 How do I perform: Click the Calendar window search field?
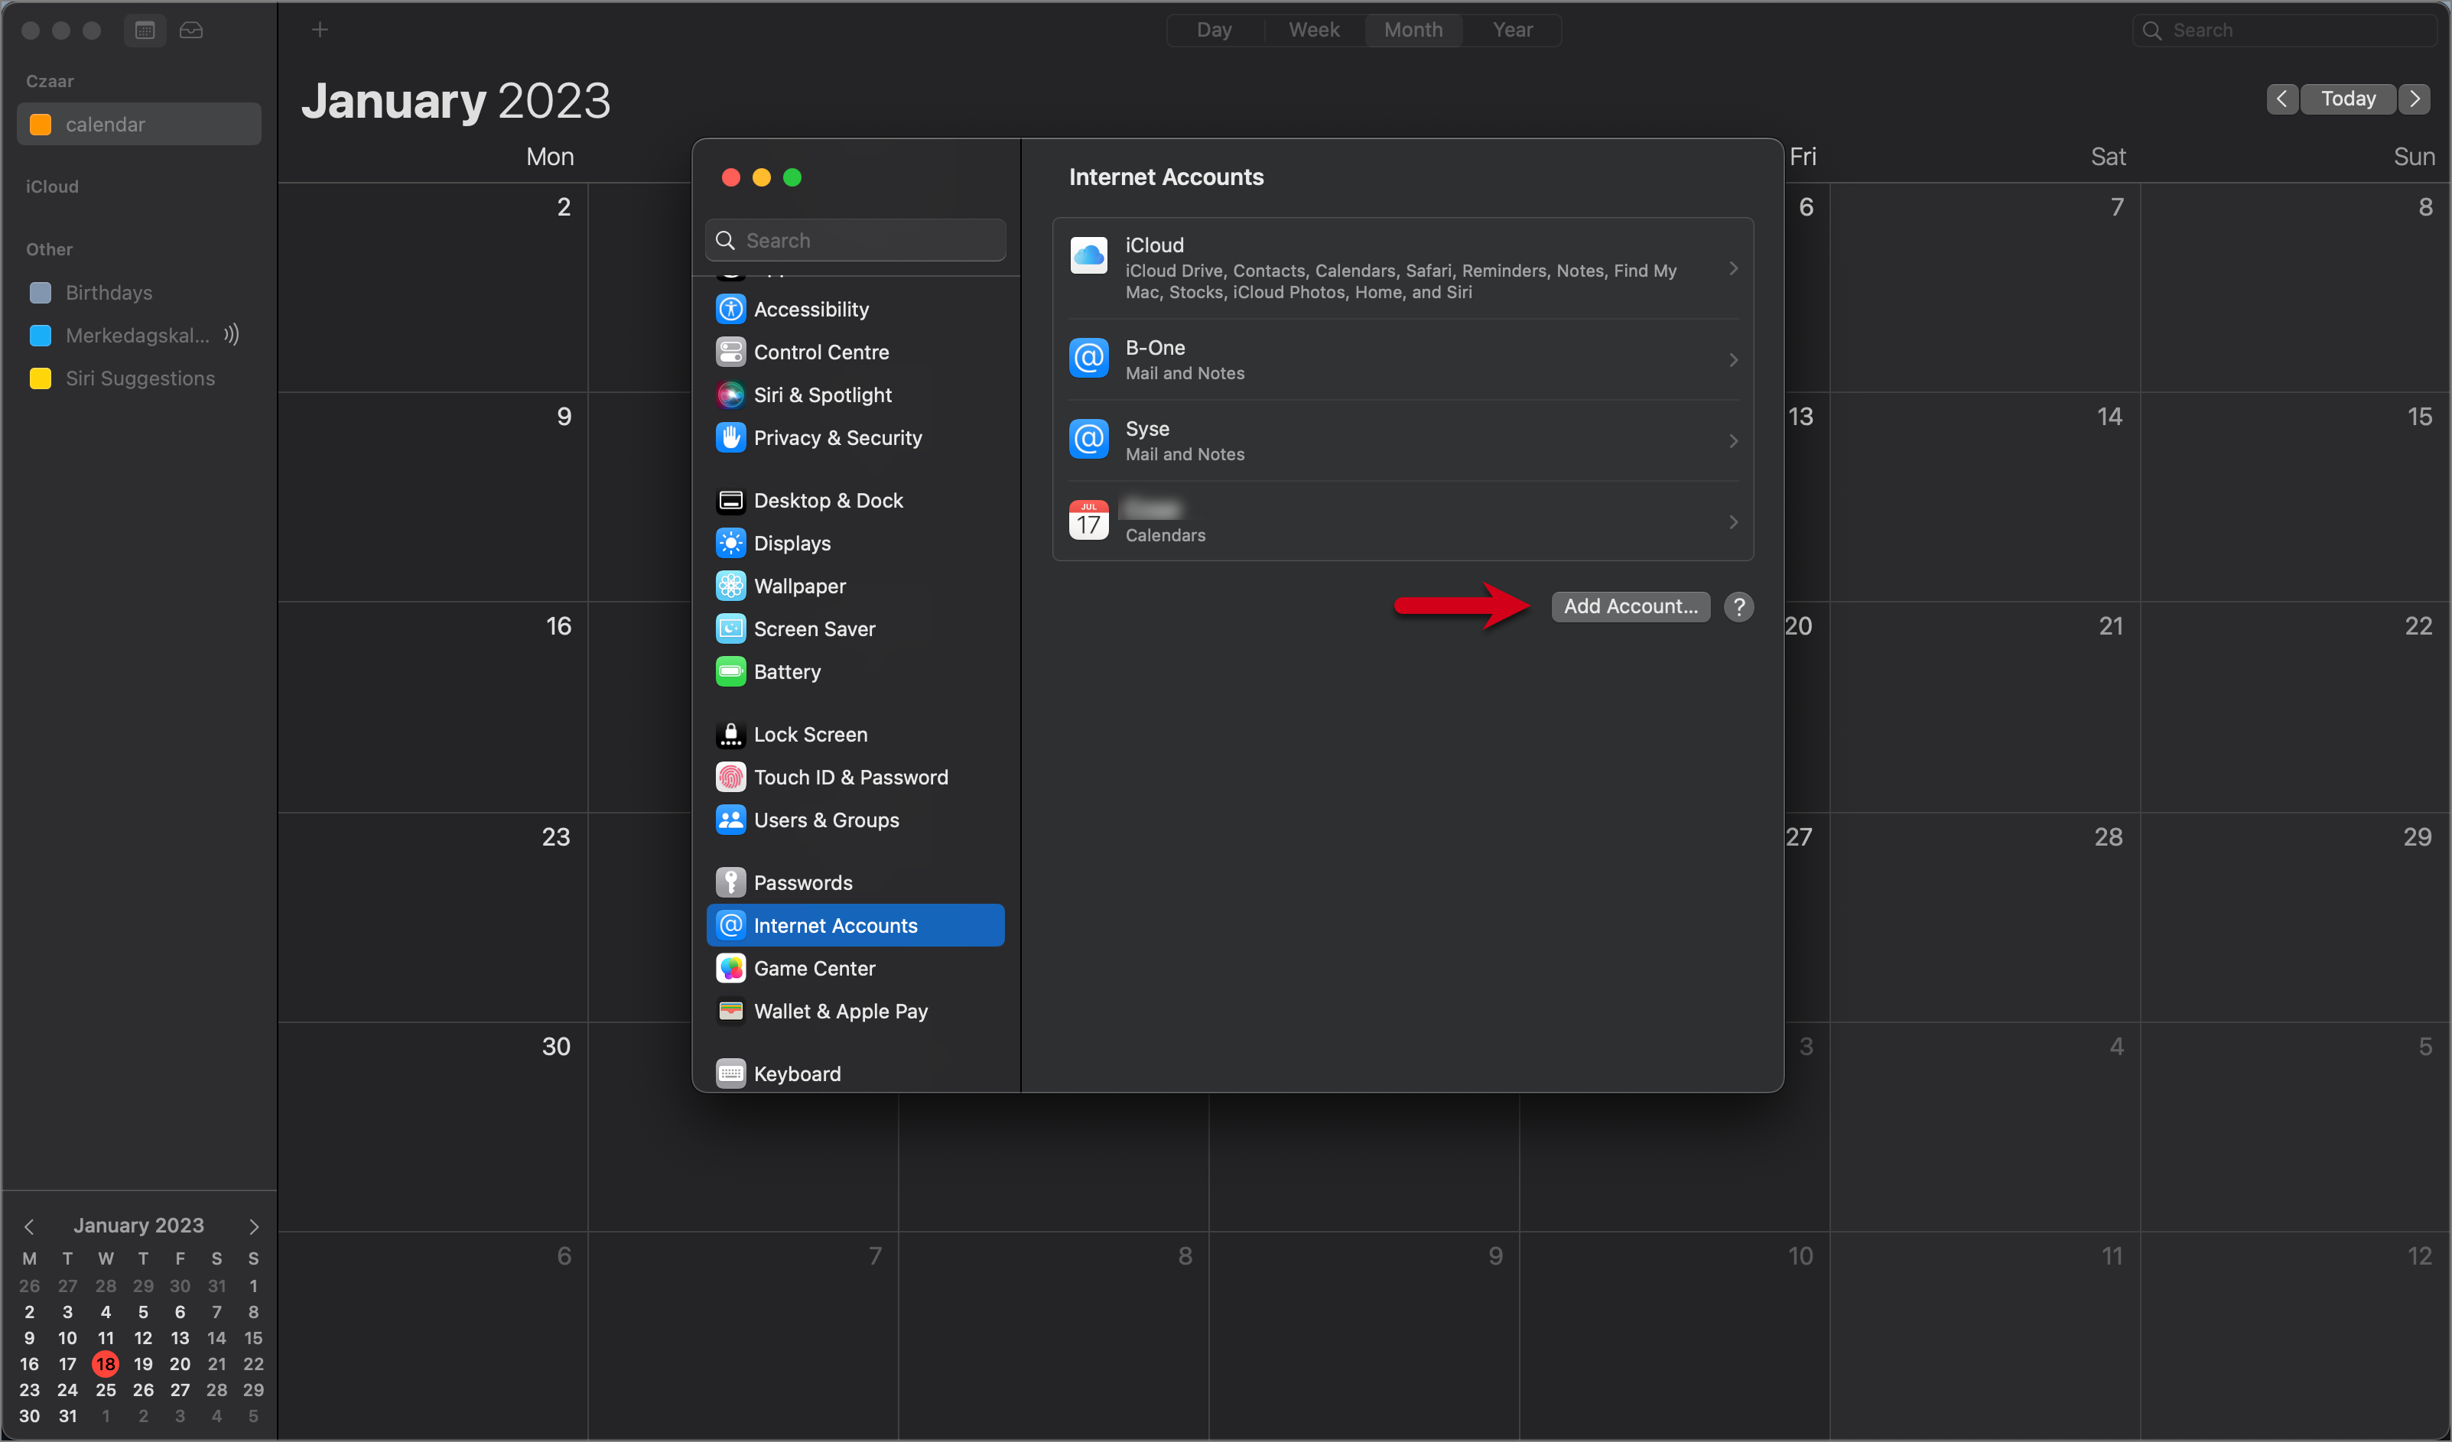point(2284,30)
